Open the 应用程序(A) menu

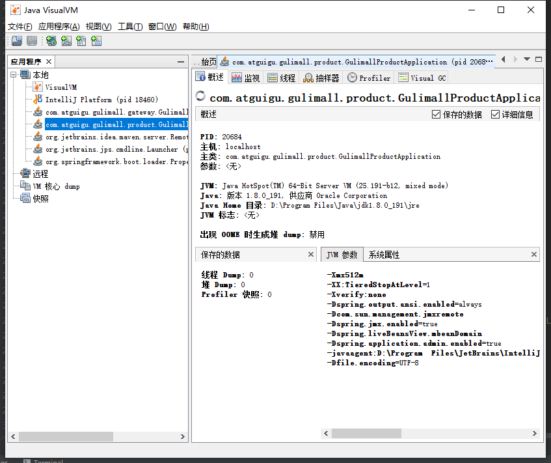[x=59, y=27]
